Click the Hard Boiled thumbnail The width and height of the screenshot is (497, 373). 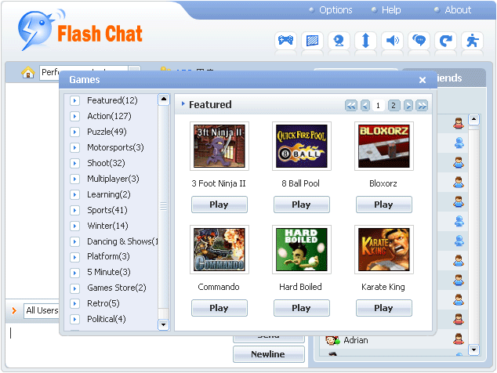click(302, 250)
